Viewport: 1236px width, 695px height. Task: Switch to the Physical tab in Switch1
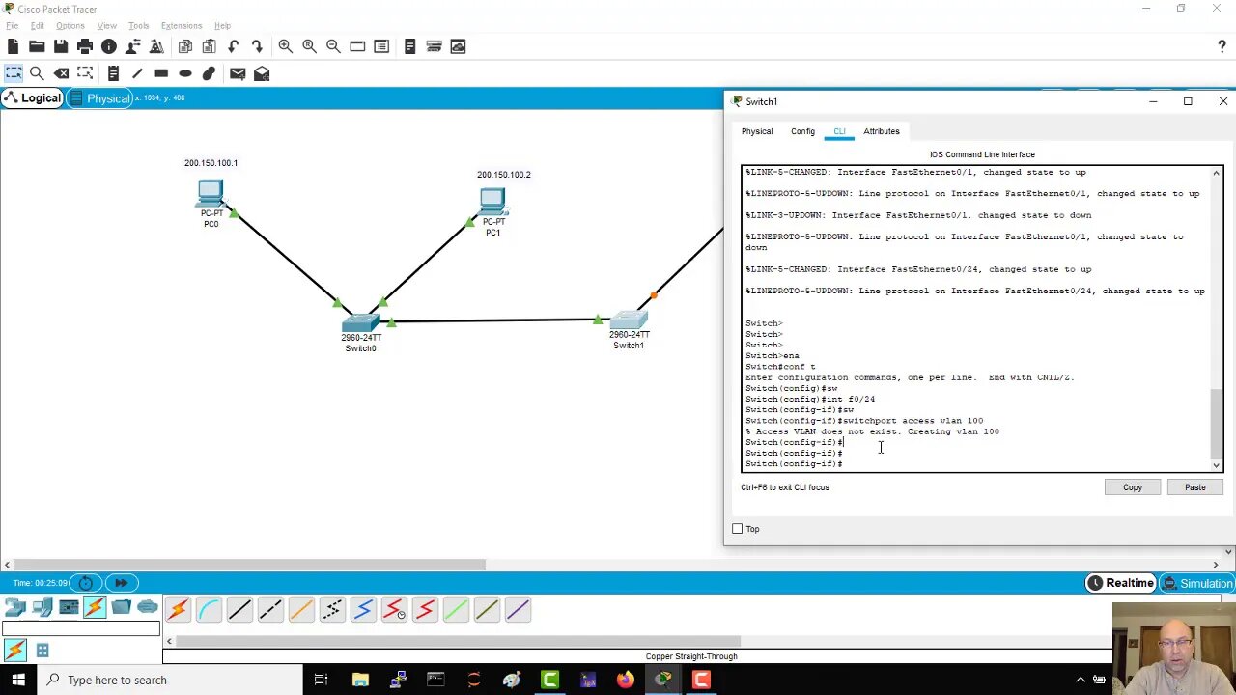[757, 131]
